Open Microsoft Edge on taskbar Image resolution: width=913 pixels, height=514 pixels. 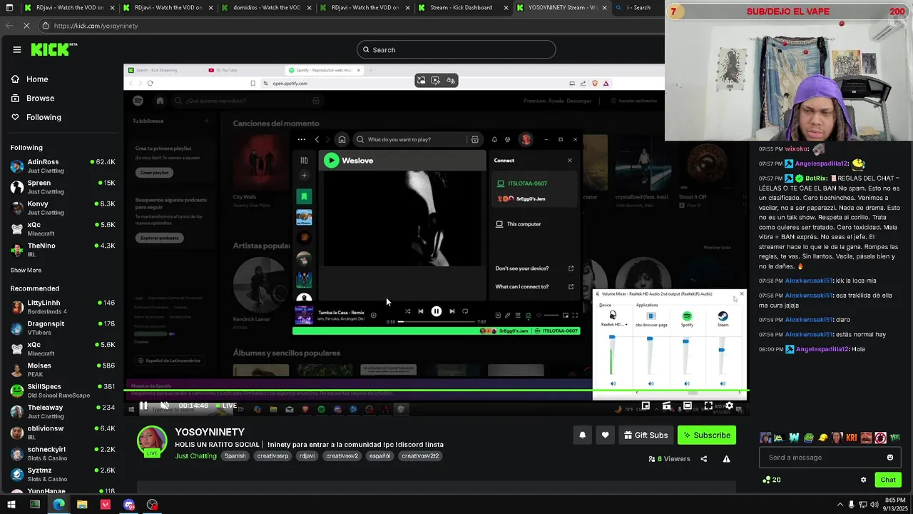(x=58, y=505)
